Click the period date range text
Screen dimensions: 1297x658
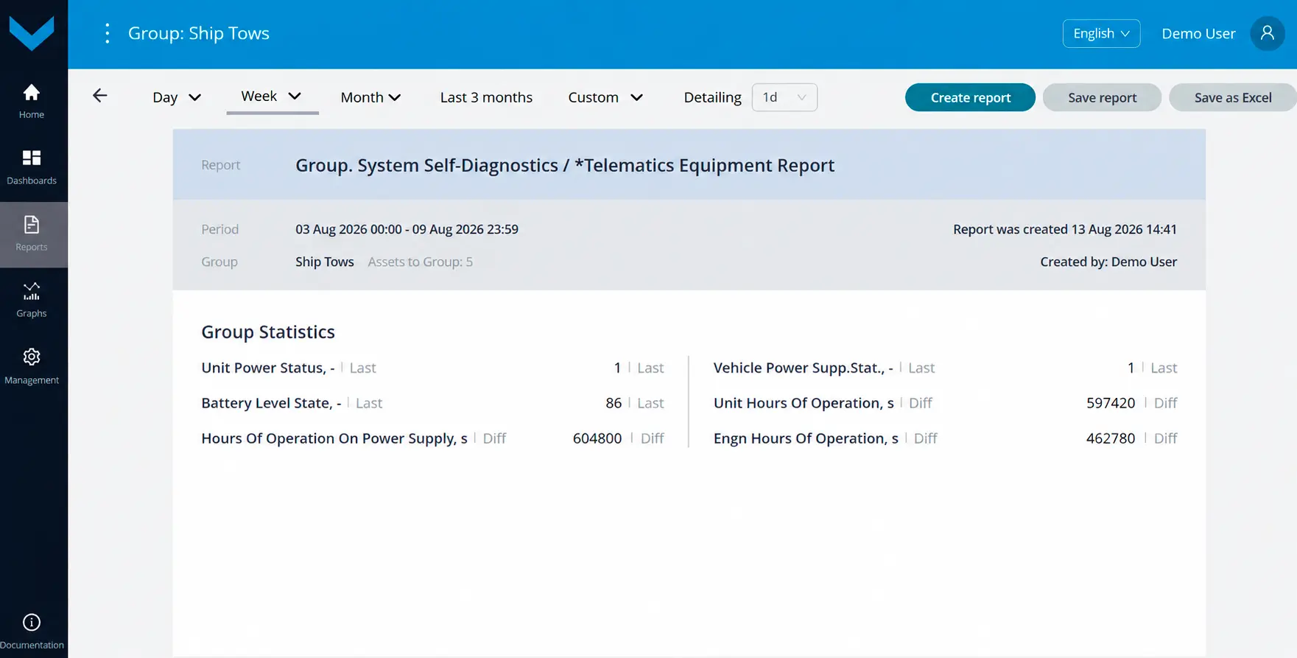click(407, 229)
